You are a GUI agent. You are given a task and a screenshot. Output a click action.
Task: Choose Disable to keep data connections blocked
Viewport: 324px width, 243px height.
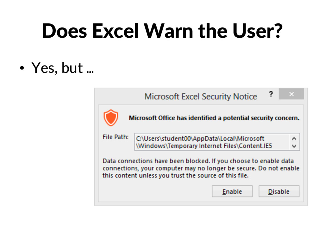[279, 191]
